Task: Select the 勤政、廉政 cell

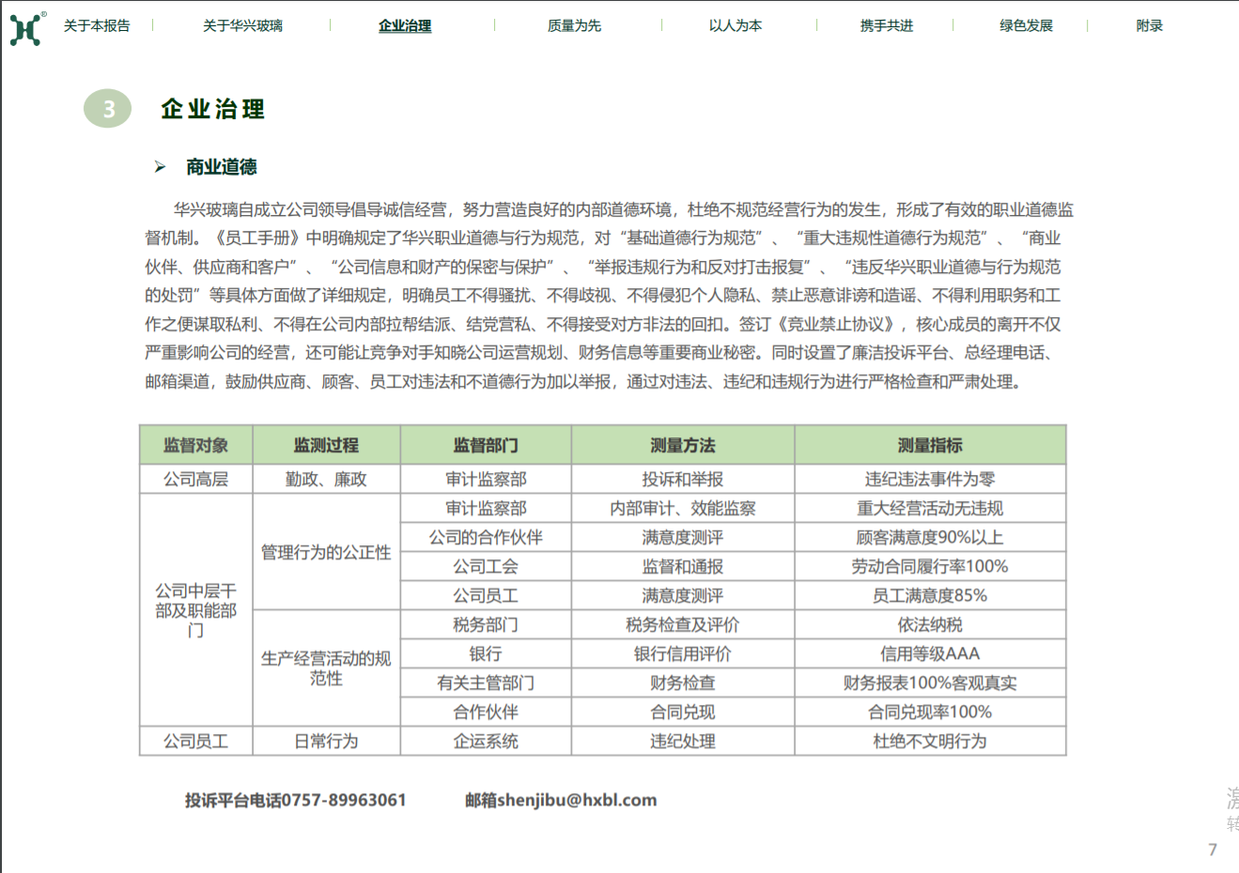Action: (326, 479)
